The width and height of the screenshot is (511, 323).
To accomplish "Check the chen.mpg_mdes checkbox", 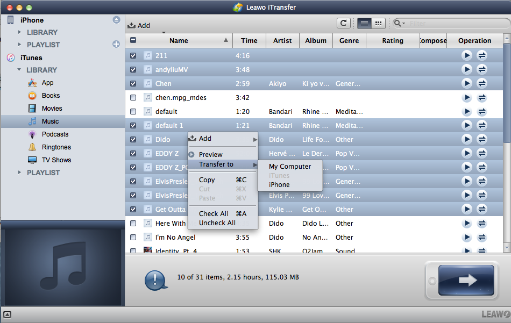I will tap(133, 97).
